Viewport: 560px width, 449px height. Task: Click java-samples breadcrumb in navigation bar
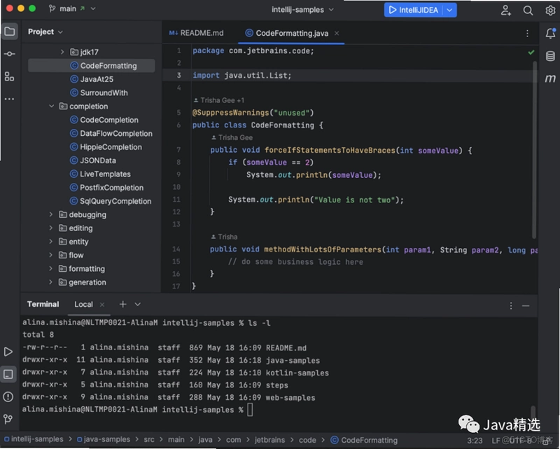pyautogui.click(x=104, y=439)
